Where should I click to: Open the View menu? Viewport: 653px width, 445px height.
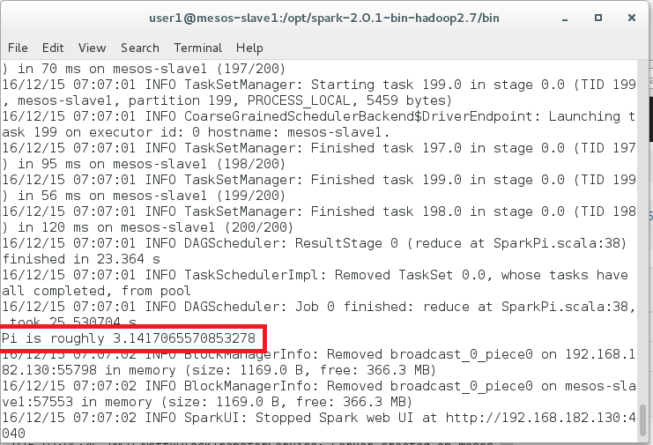click(92, 48)
